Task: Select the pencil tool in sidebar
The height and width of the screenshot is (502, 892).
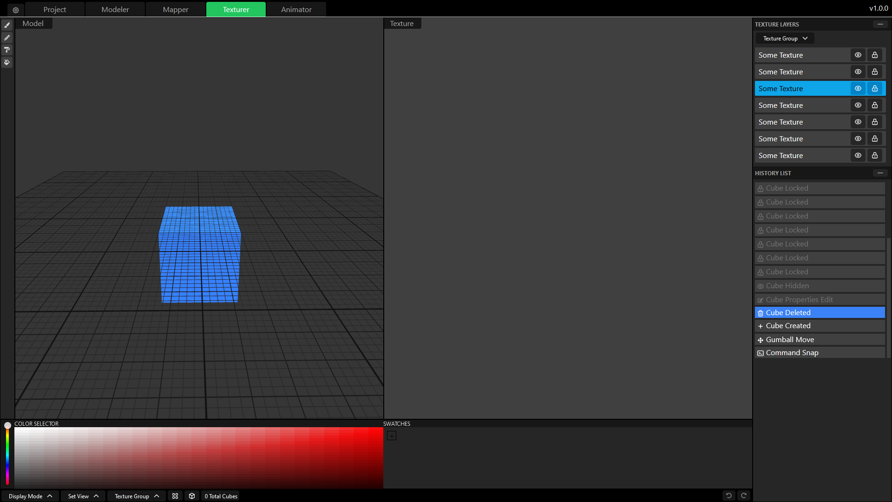Action: [x=7, y=37]
